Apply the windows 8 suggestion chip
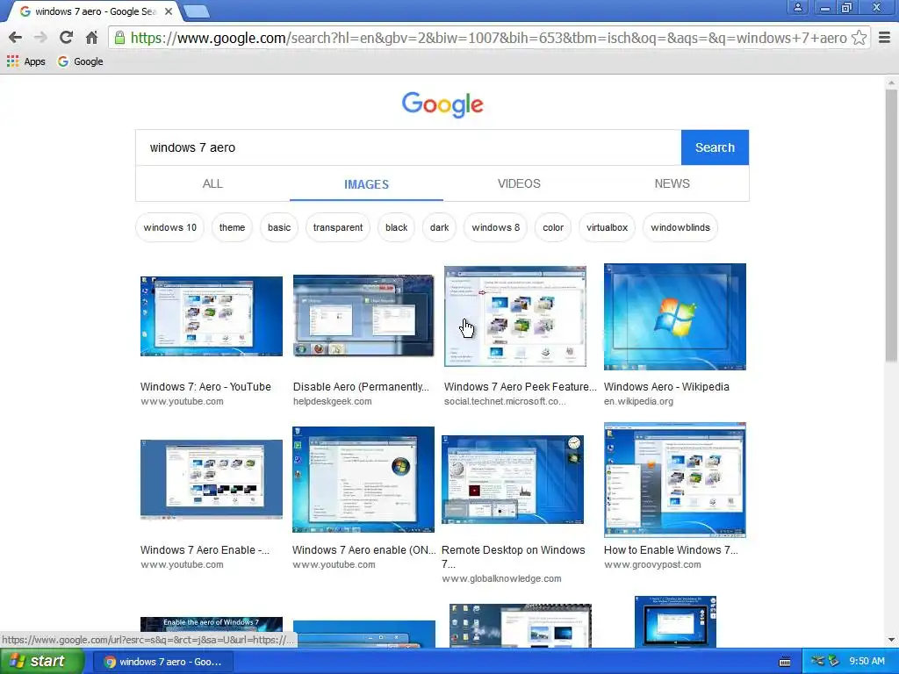The image size is (899, 674). [x=495, y=227]
